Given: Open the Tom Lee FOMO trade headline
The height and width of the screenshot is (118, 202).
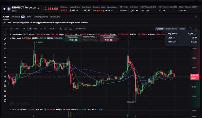Looking at the screenshot, I should click(x=48, y=22).
